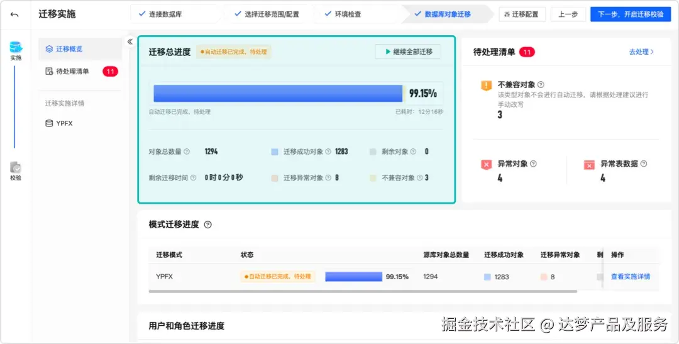Viewport: 679px width, 344px height.
Task: Click the red 异常对象 icon
Action: 486,165
